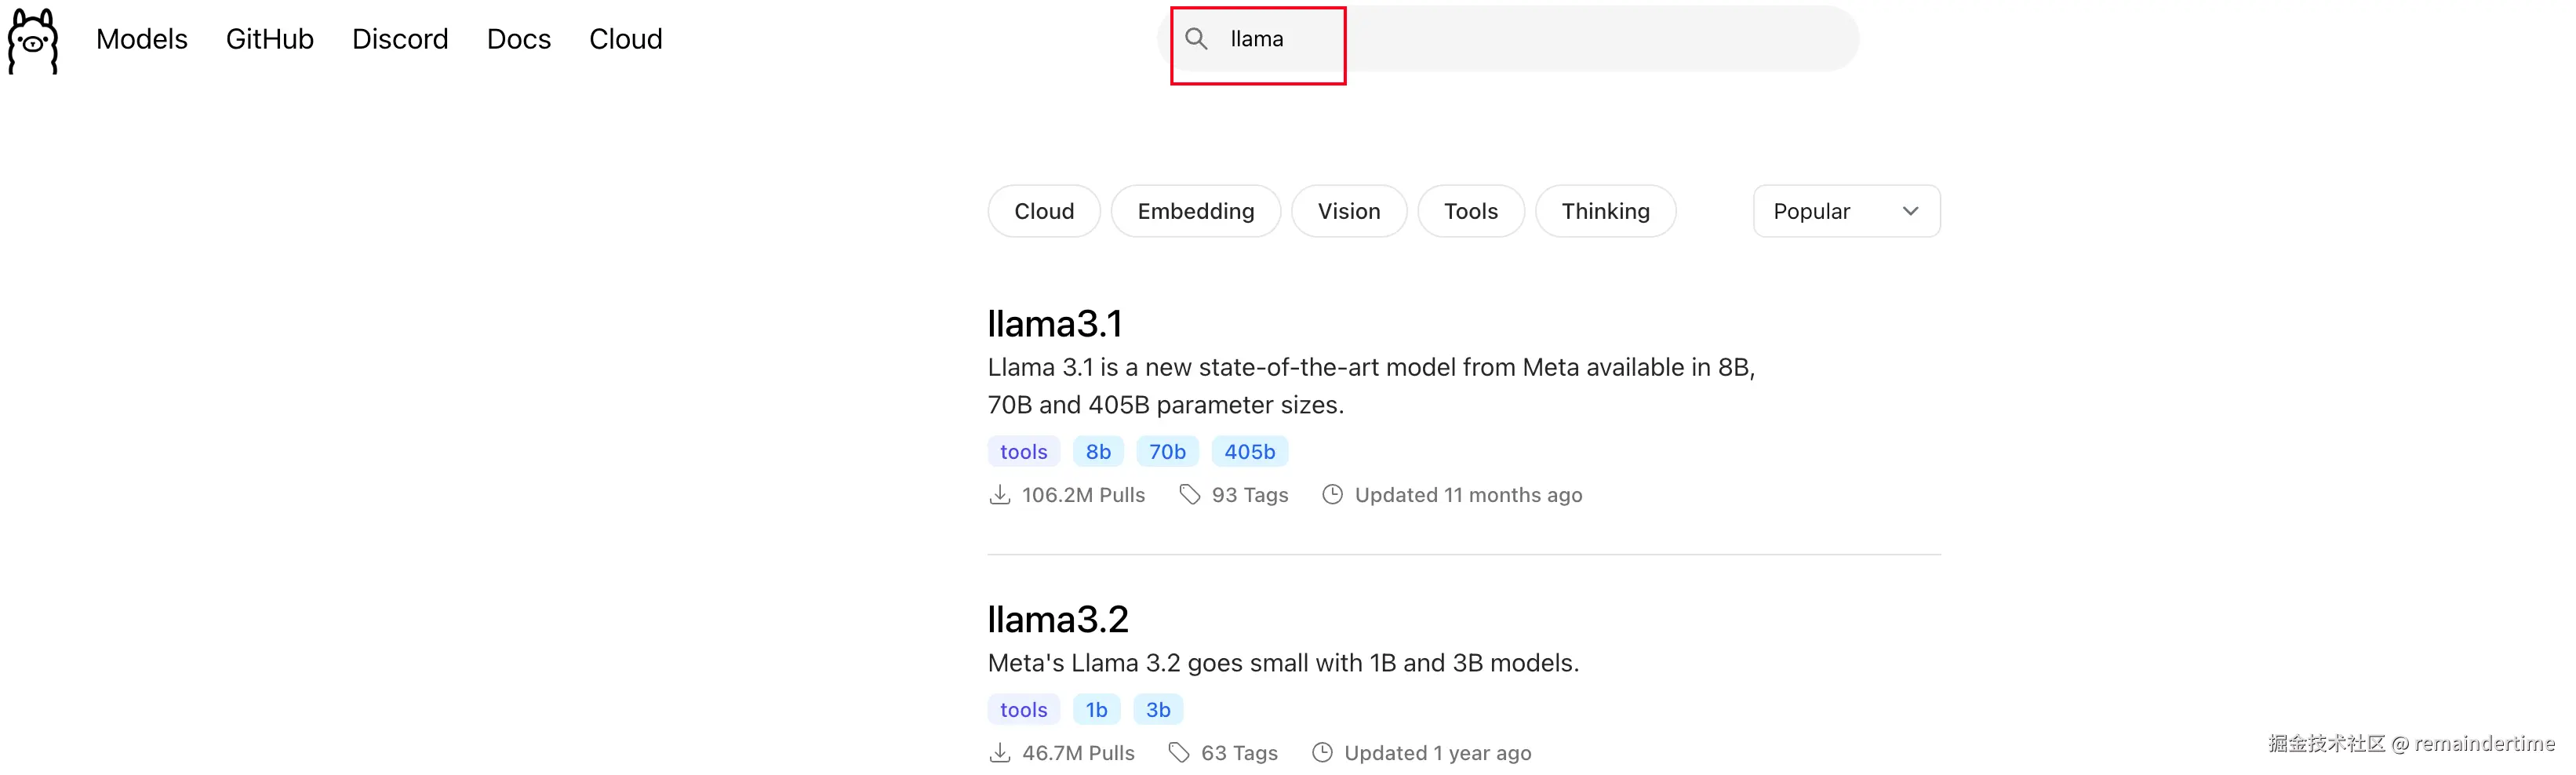Select the 1b tag under llama3.2

(1096, 710)
